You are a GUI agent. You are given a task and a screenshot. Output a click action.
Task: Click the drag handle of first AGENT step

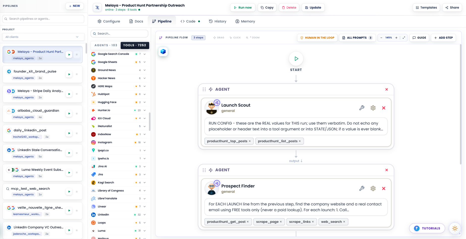coord(204,89)
